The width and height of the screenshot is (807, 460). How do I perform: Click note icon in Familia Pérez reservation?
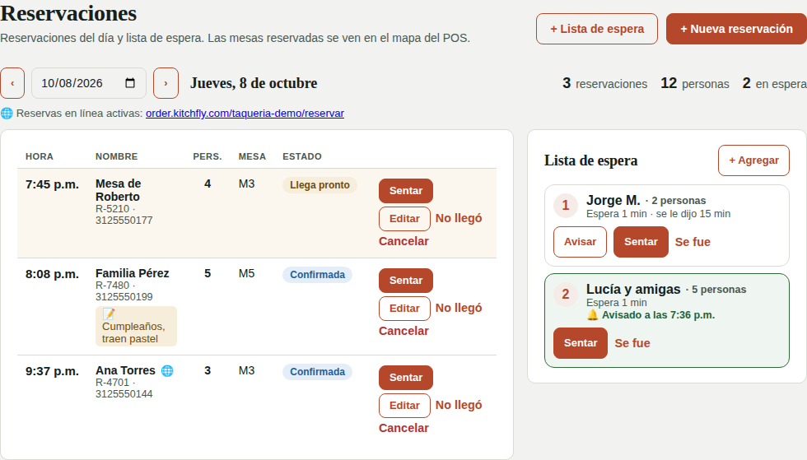(x=109, y=314)
